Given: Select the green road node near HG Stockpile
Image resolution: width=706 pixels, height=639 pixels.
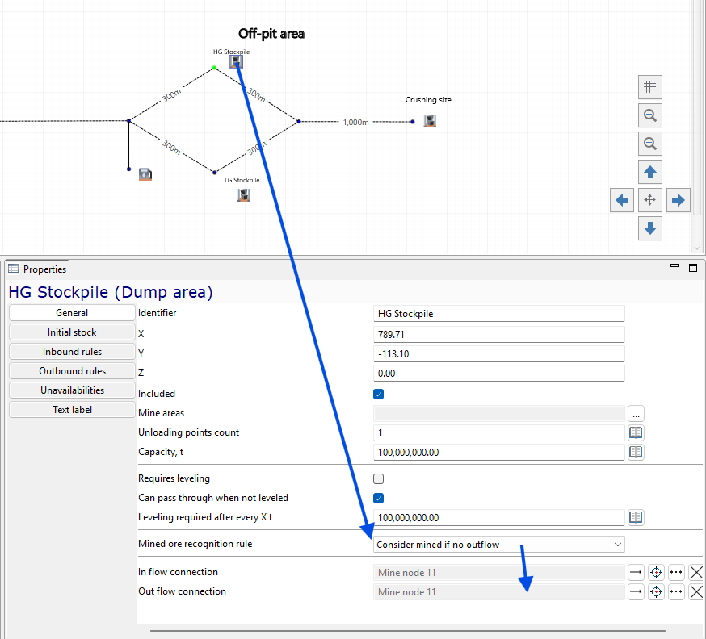Looking at the screenshot, I should tap(214, 68).
